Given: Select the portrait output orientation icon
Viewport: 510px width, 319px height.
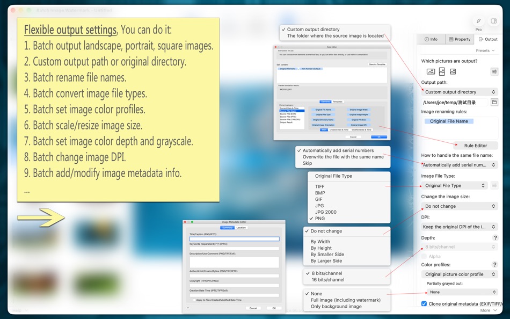Looking at the screenshot, I should 442,71.
